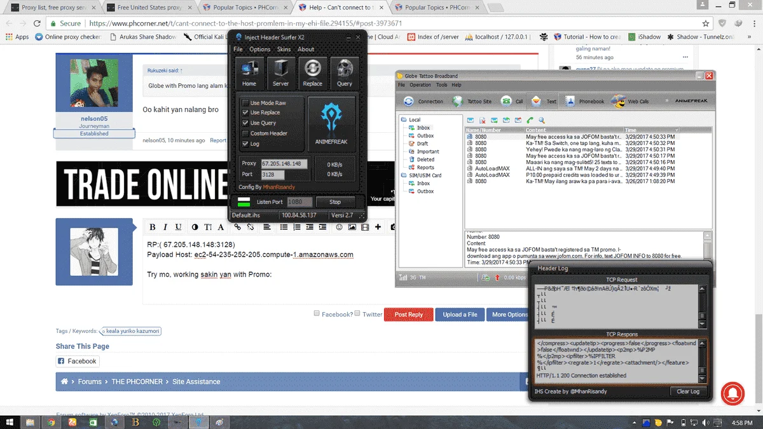This screenshot has width=763, height=429.
Task: Toggle bold formatting in reply editor
Action: pyautogui.click(x=152, y=227)
